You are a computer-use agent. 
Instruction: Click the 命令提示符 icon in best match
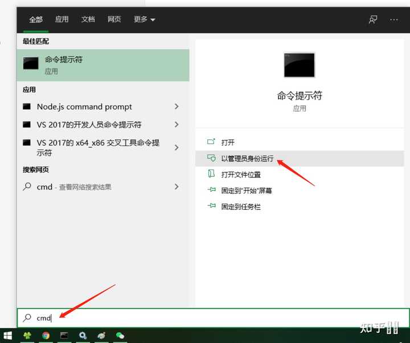(x=31, y=64)
